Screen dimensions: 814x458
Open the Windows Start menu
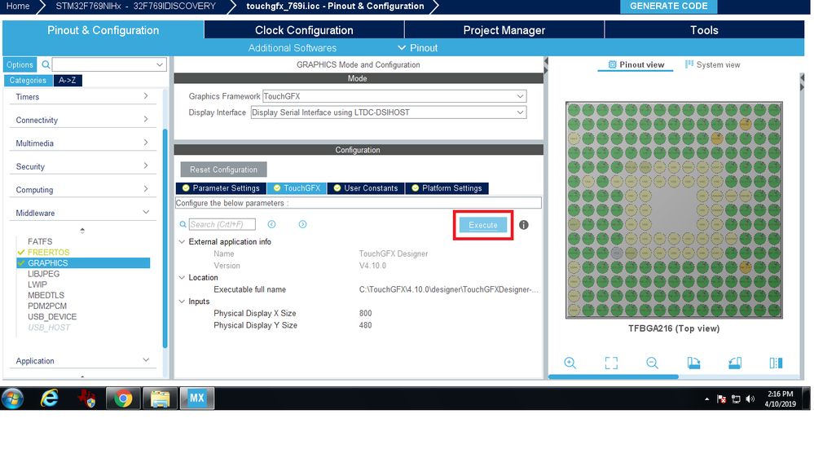12,399
